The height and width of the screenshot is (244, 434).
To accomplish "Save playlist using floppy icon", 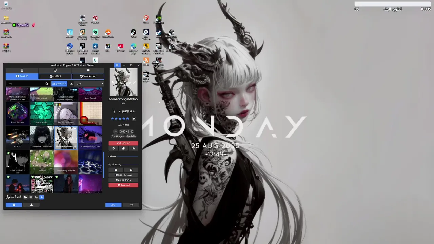I will click(x=31, y=197).
